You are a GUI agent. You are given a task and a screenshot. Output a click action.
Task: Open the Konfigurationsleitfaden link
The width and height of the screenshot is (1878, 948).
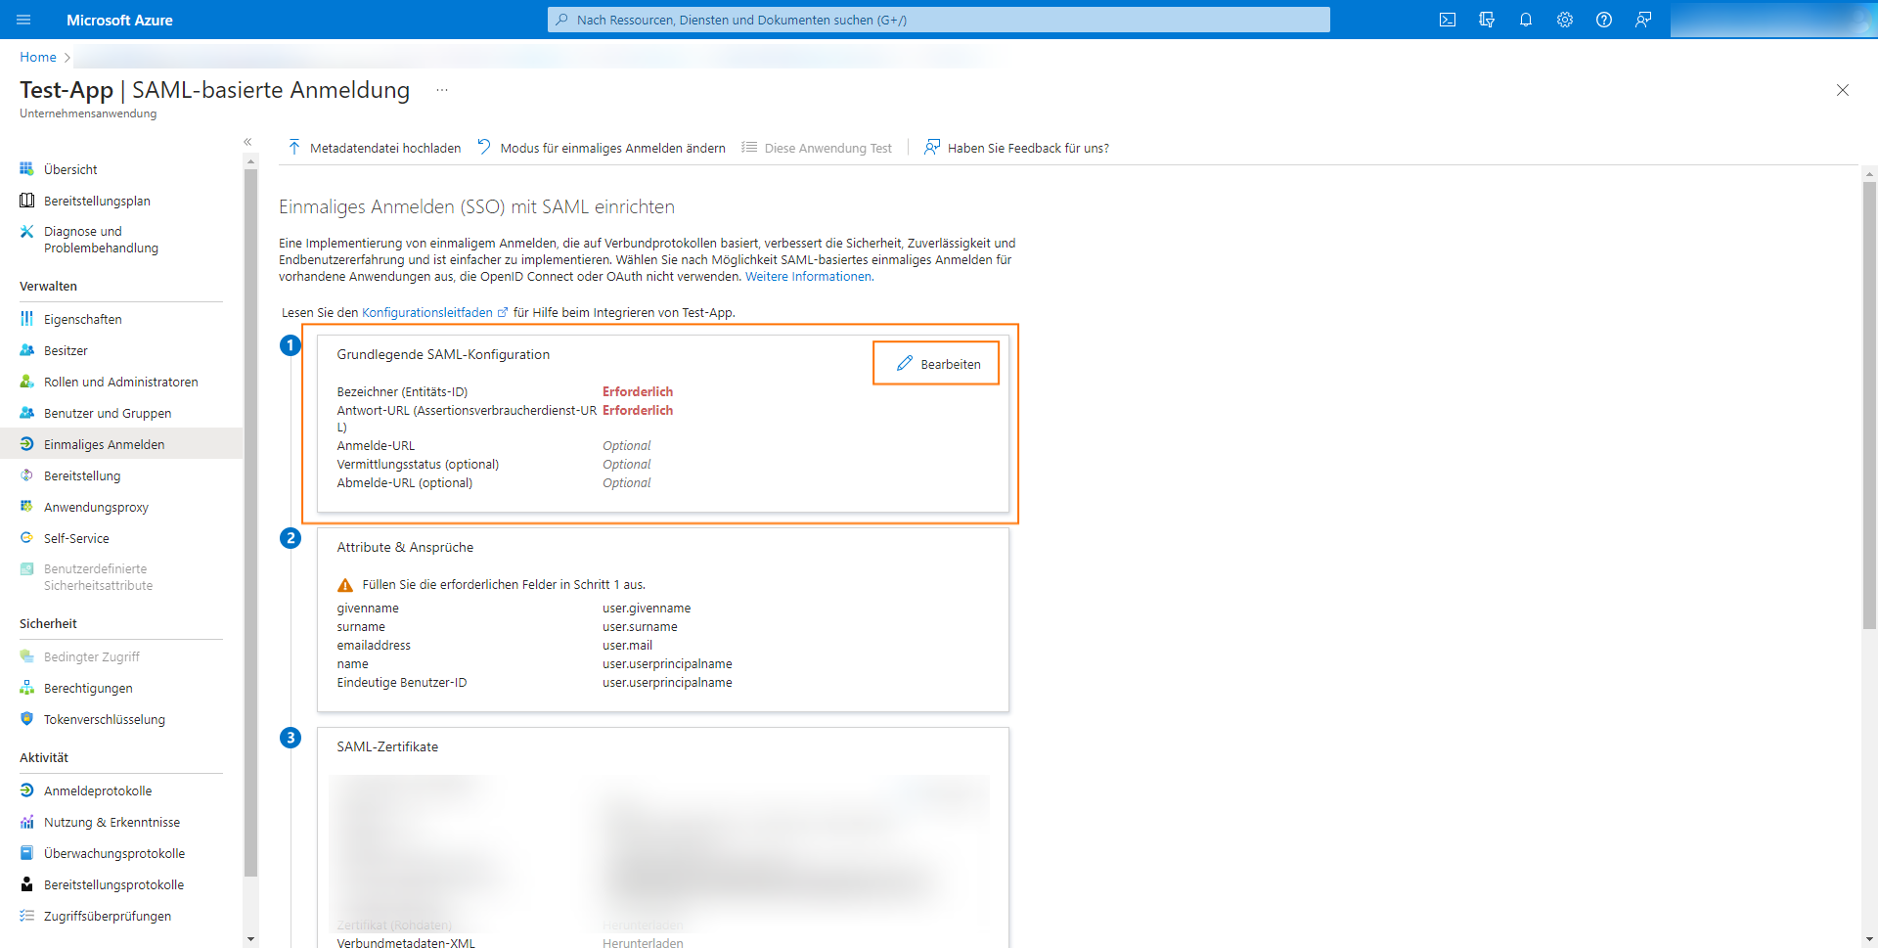pos(428,312)
